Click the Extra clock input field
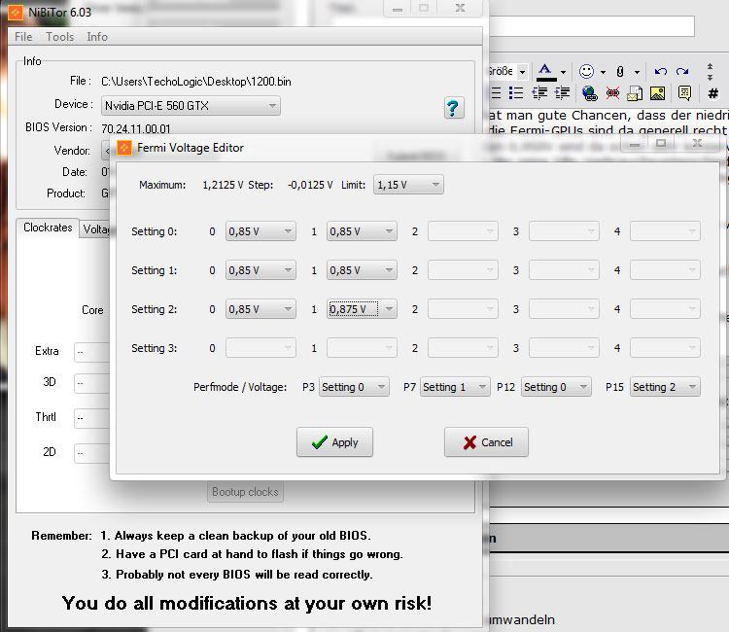Screen dimensions: 729x632 point(91,352)
